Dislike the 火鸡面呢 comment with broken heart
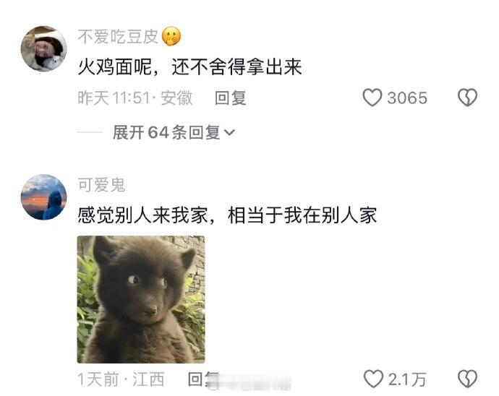Viewport: 499px width, 396px height. pyautogui.click(x=467, y=98)
